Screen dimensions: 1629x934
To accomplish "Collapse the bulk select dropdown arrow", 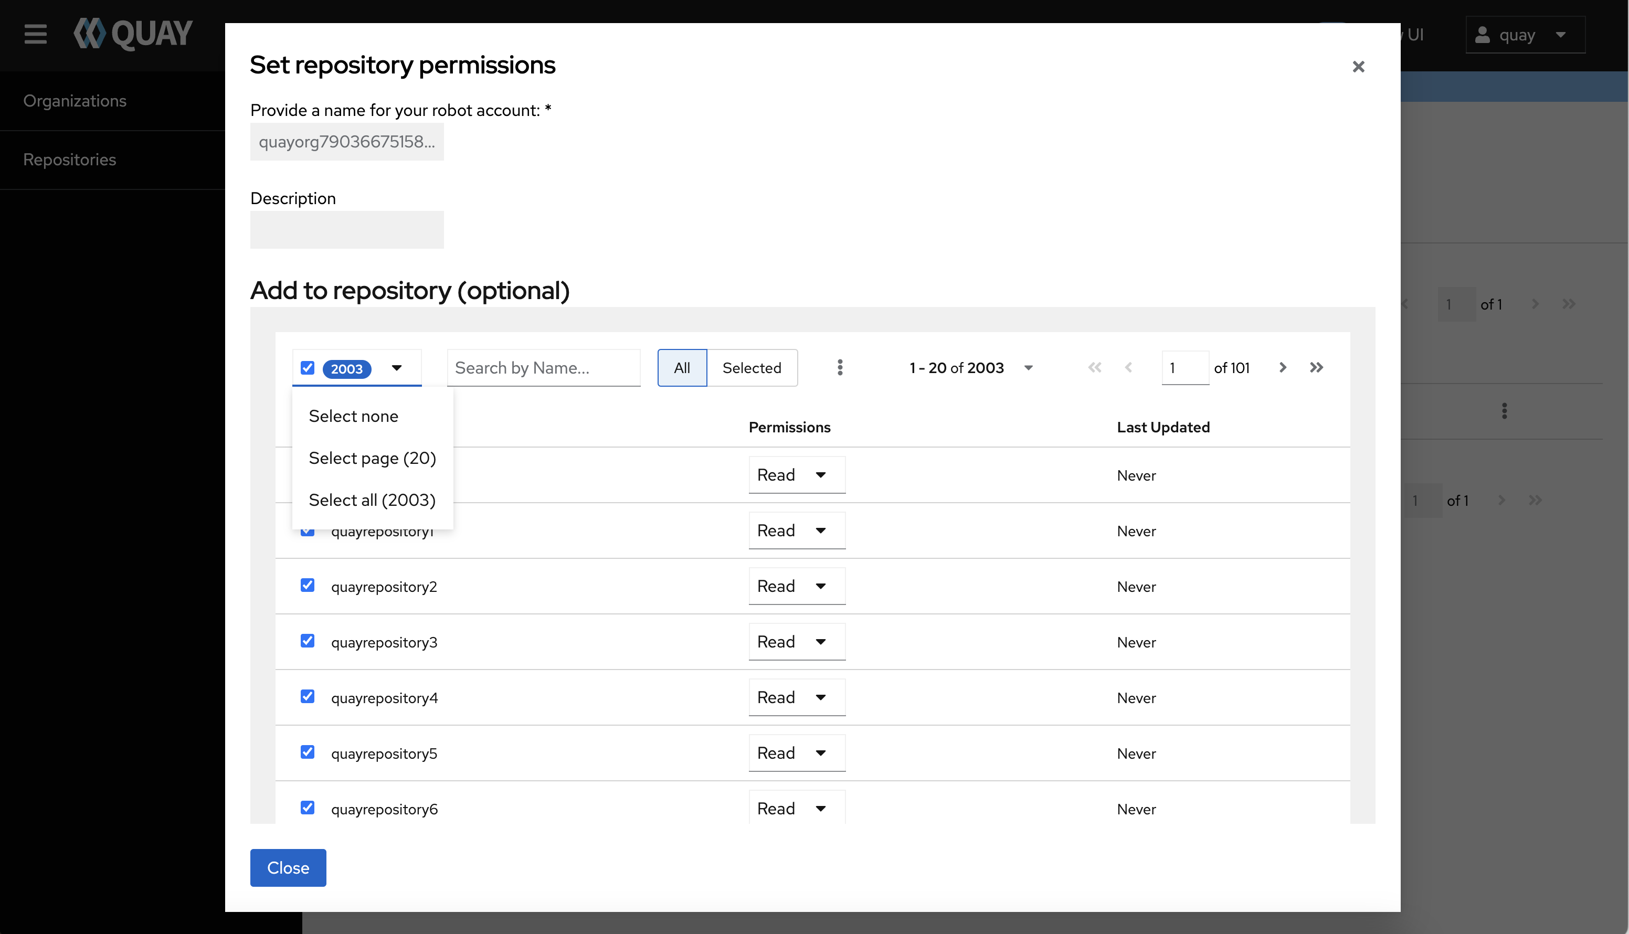I will pyautogui.click(x=397, y=368).
